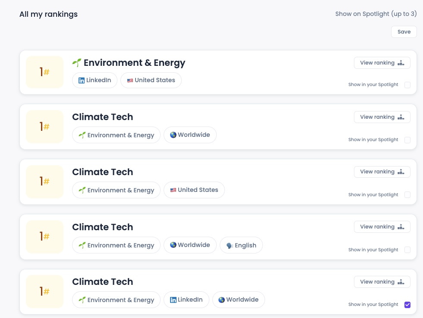This screenshot has width=423, height=318.
Task: Click seedling icon in Climate Tech United States card tag
Action: pos(82,190)
